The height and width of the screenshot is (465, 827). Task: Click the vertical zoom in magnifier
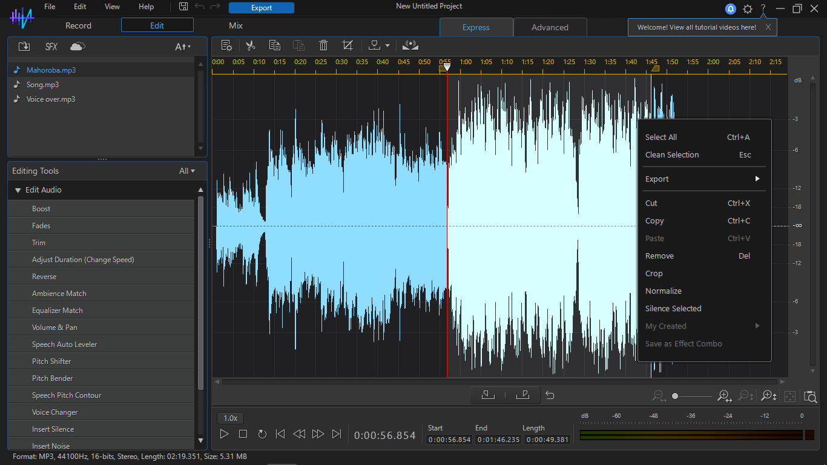tap(769, 396)
